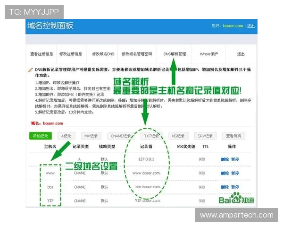This screenshot has height=227, width=283.
Task: Filter by NS记录
Action: [178, 136]
